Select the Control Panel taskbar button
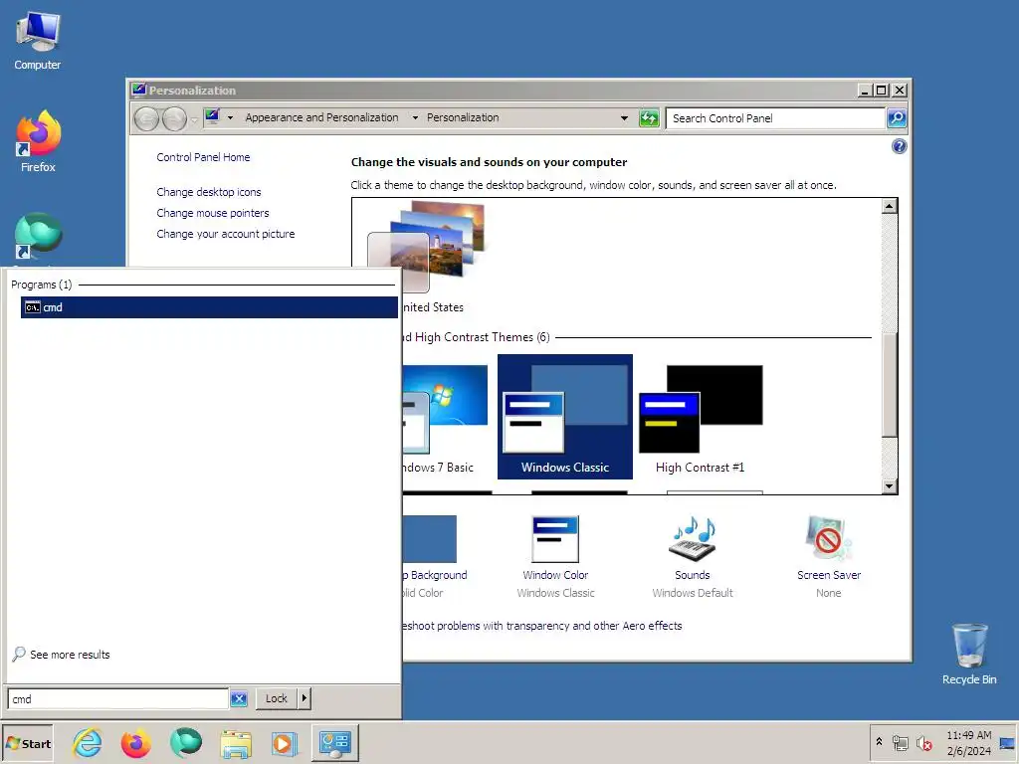 [335, 743]
